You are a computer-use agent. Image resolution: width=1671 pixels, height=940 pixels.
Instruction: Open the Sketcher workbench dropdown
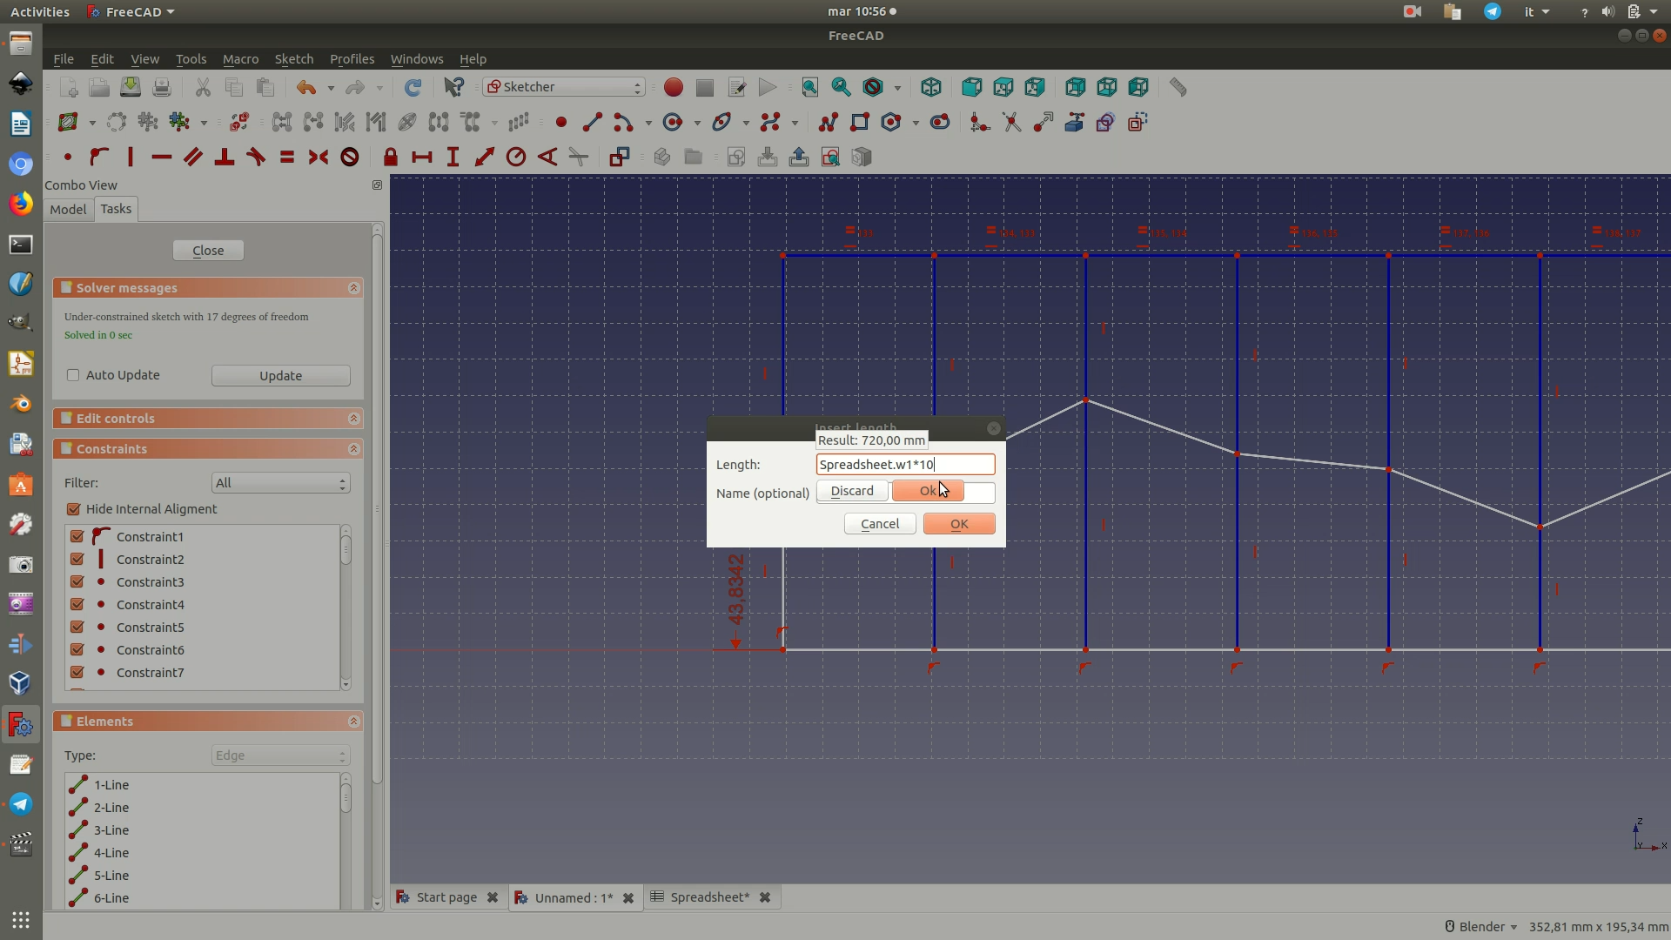pyautogui.click(x=564, y=87)
